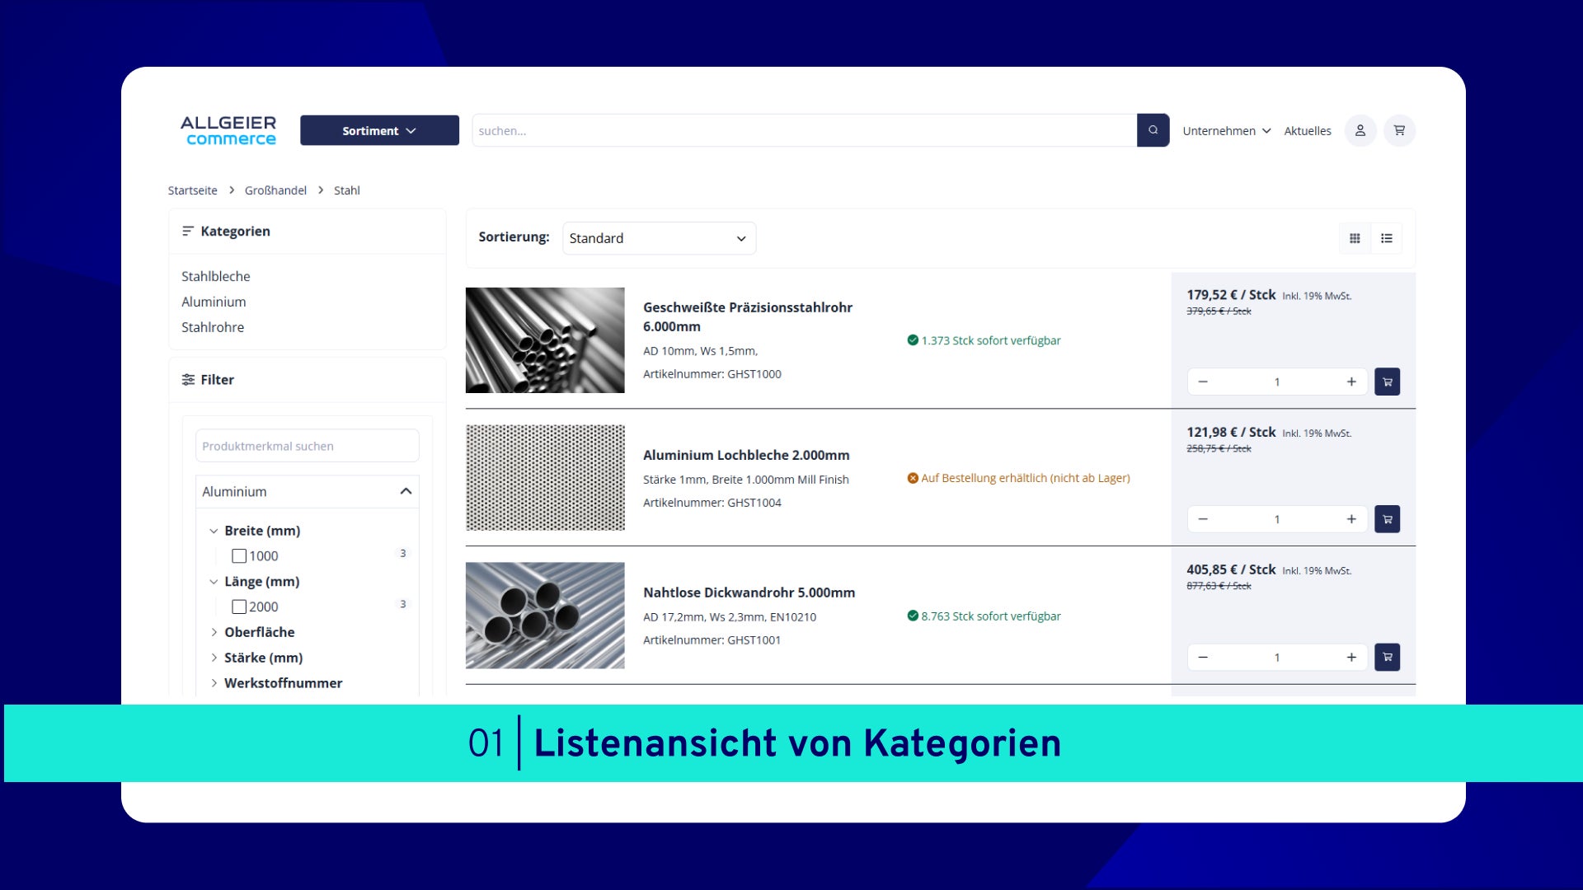Select the list view icon
This screenshot has width=1583, height=890.
click(x=1388, y=238)
